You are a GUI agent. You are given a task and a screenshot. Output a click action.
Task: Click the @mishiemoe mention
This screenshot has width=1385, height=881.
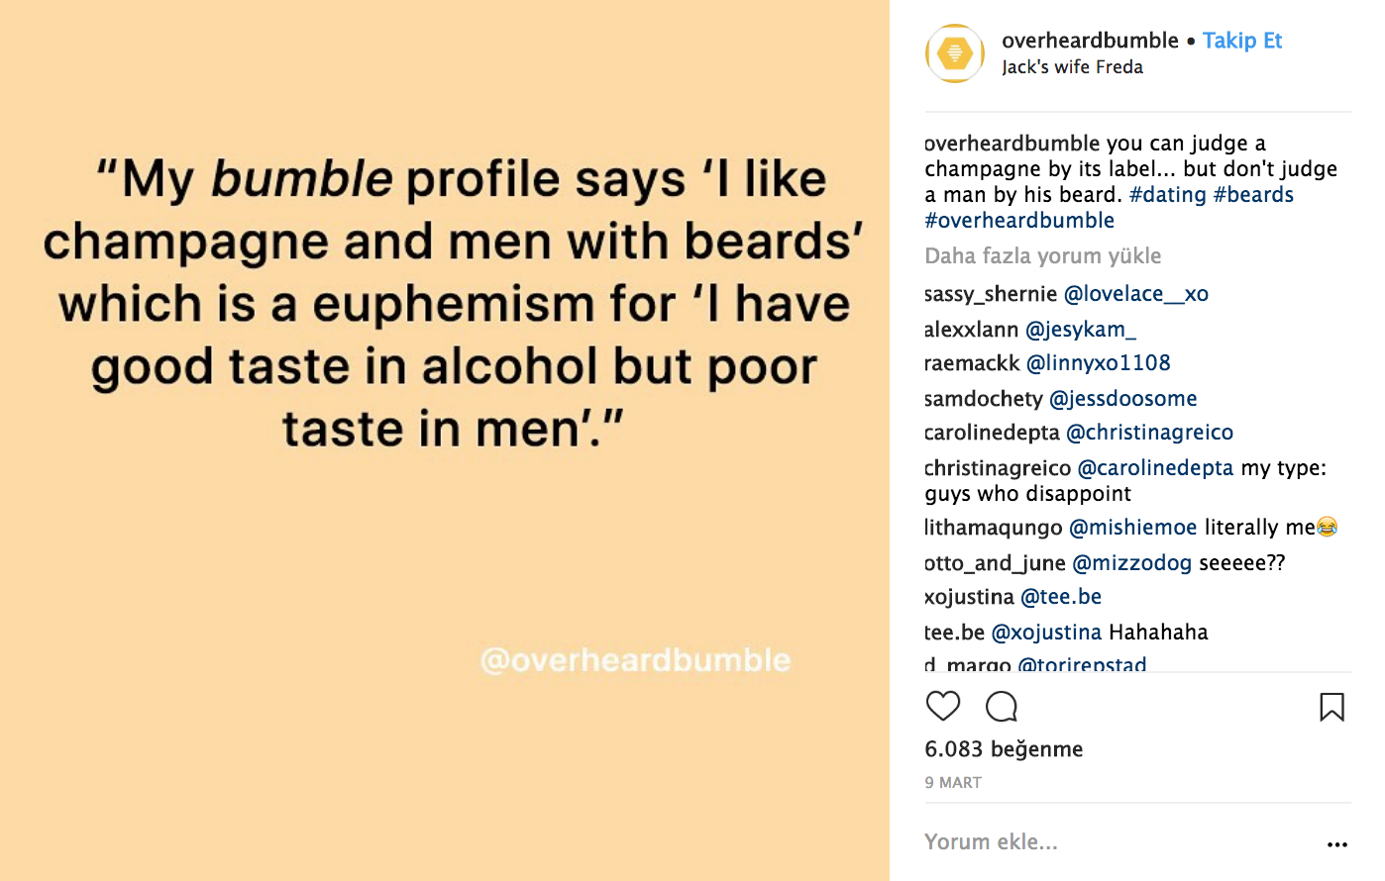tap(1132, 528)
